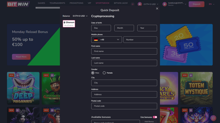The height and width of the screenshot is (123, 220).
Task: Go to Tournaments
Action: [x=57, y=3]
